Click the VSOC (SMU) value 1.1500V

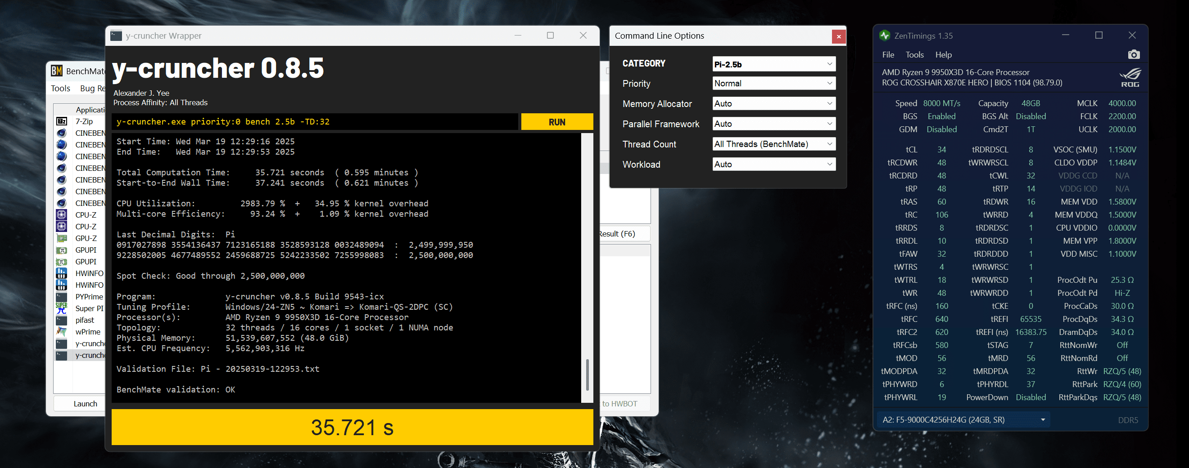[1122, 149]
